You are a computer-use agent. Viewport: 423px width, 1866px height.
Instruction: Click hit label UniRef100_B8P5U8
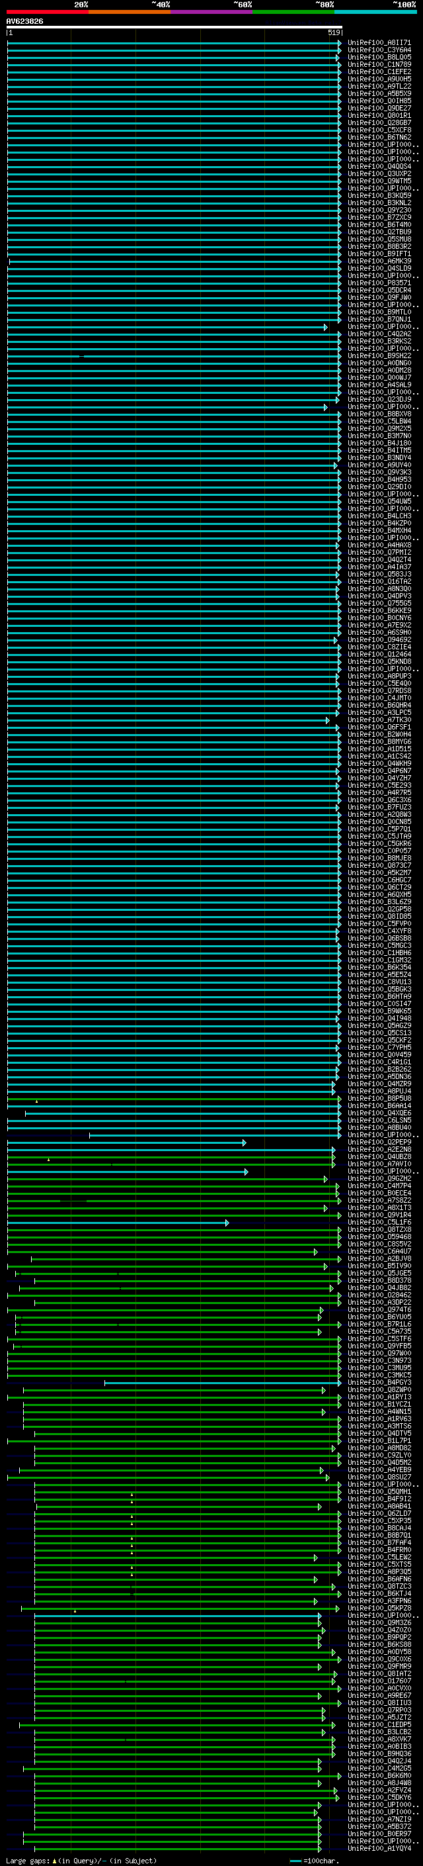[379, 1098]
